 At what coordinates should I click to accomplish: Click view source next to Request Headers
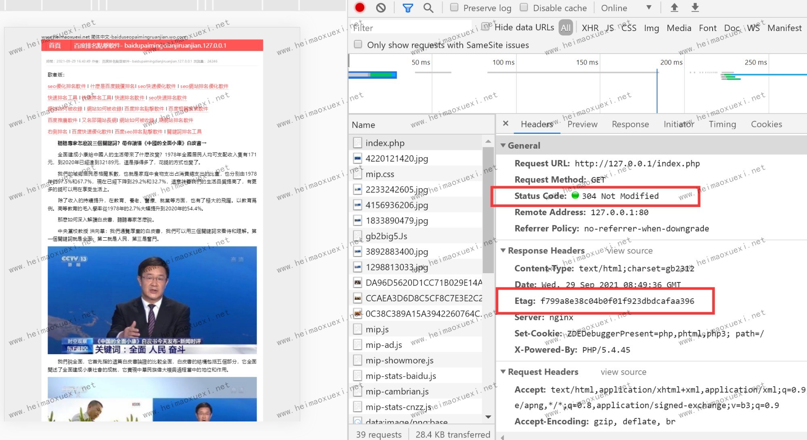623,372
